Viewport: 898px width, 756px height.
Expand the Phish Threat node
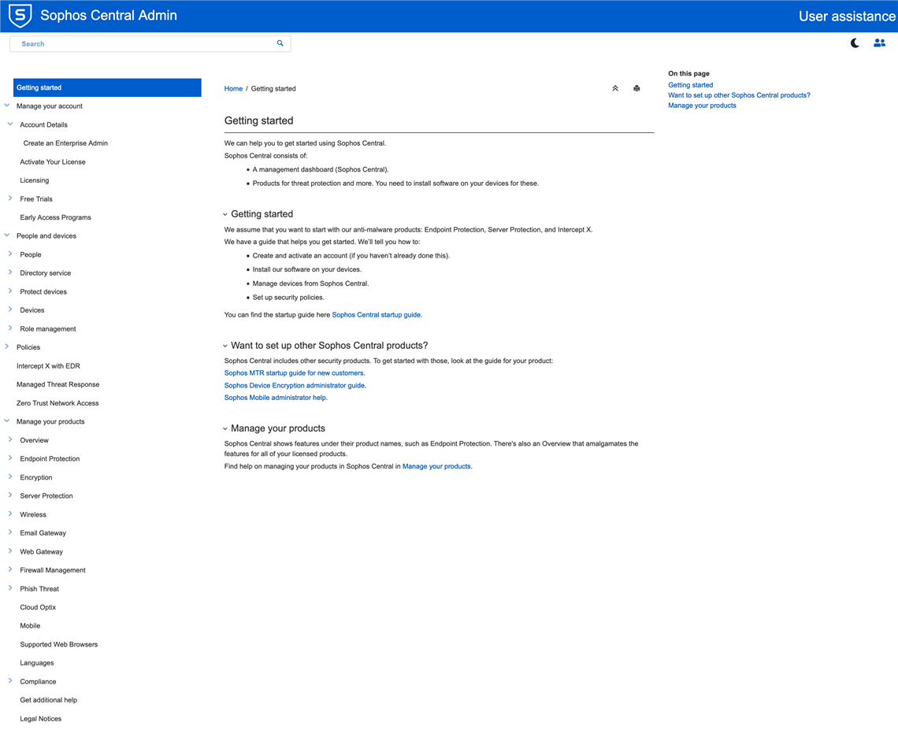[x=10, y=588]
